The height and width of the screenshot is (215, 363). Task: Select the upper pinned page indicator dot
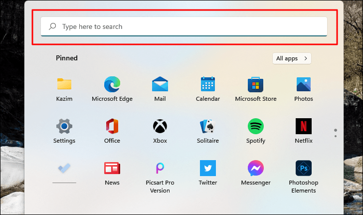[x=336, y=130]
